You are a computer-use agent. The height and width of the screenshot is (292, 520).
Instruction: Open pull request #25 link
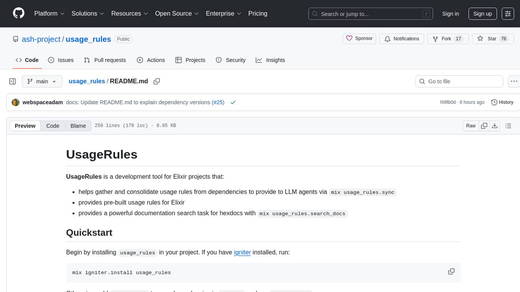[218, 102]
